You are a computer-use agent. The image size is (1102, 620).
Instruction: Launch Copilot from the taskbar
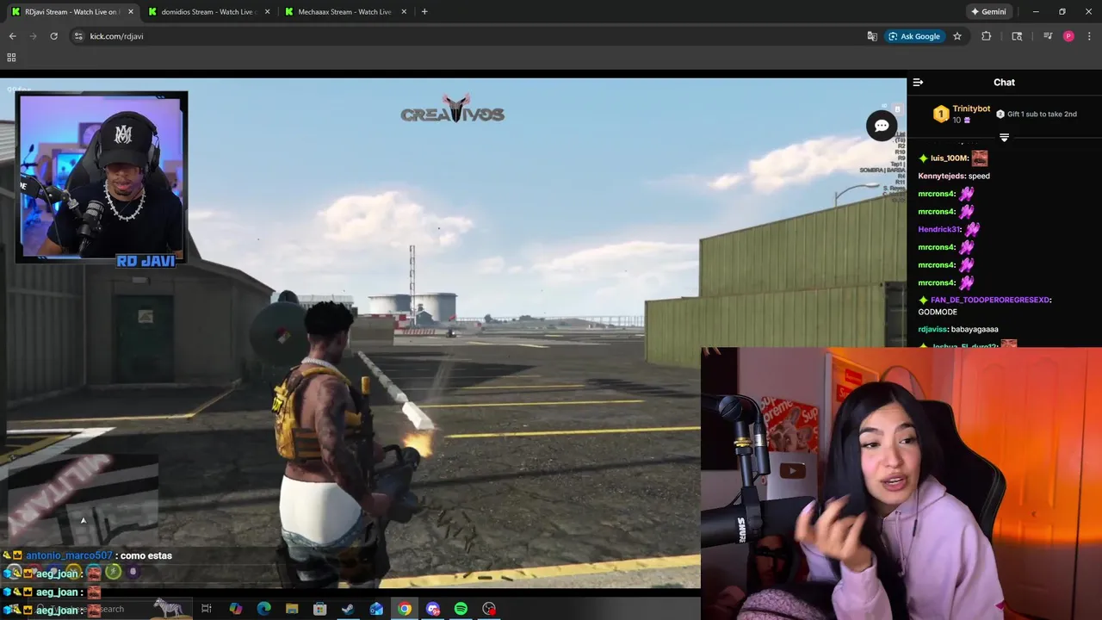click(236, 609)
